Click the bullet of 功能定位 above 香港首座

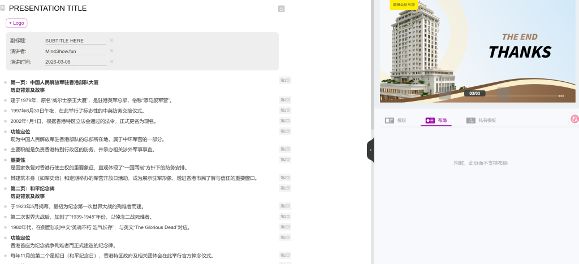coord(5,238)
